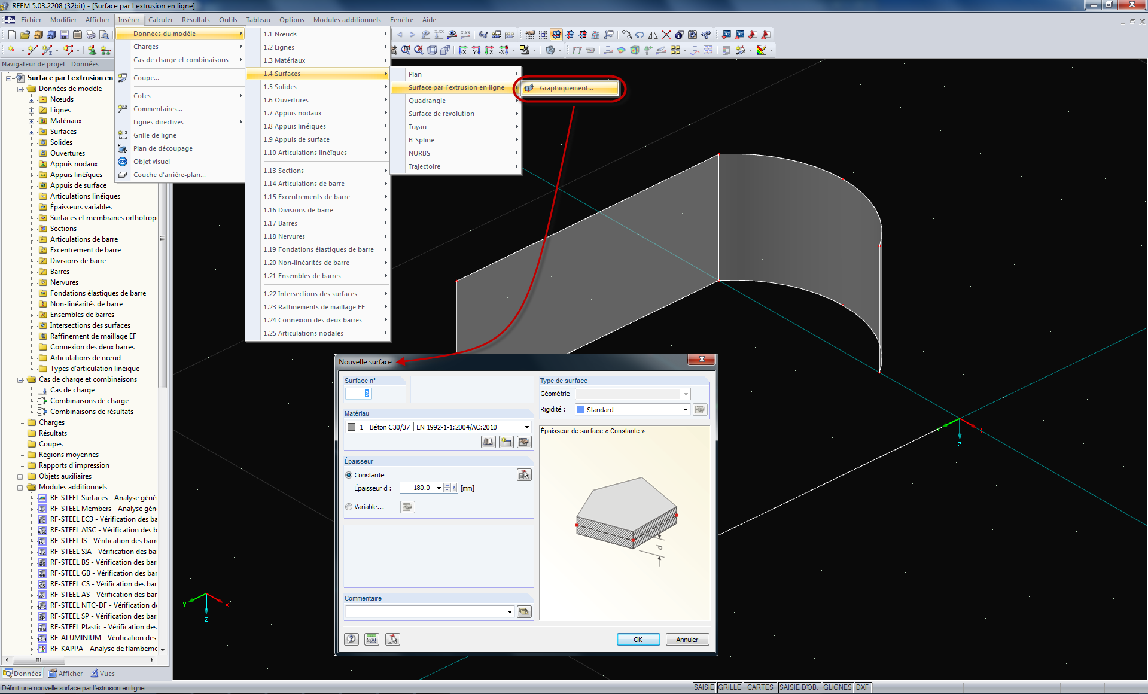Click the help icon in the Nouvelle surface dialog
This screenshot has height=694, width=1148.
[x=351, y=639]
